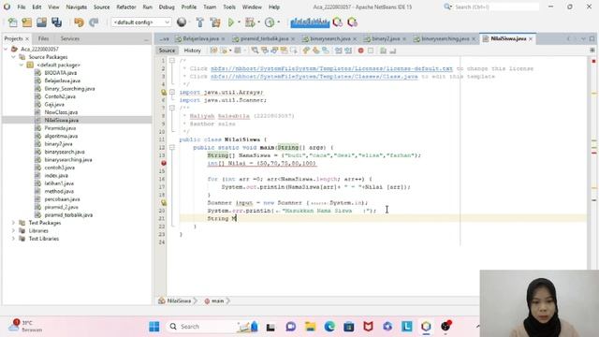
Task: Expand the Libraries node
Action: (13, 231)
